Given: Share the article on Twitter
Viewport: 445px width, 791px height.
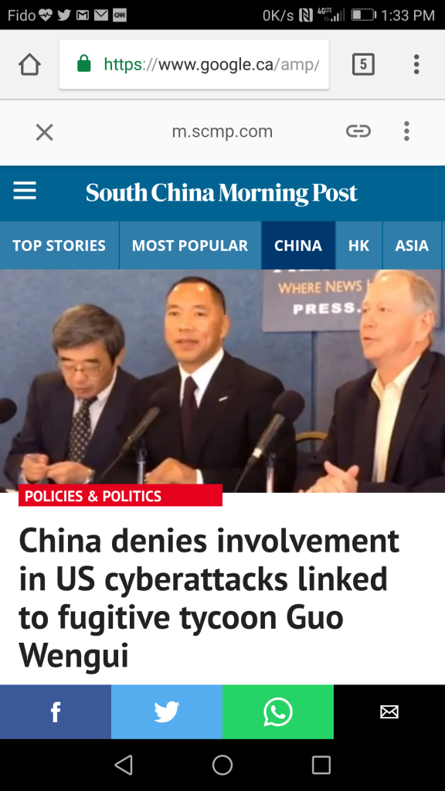Looking at the screenshot, I should (167, 711).
